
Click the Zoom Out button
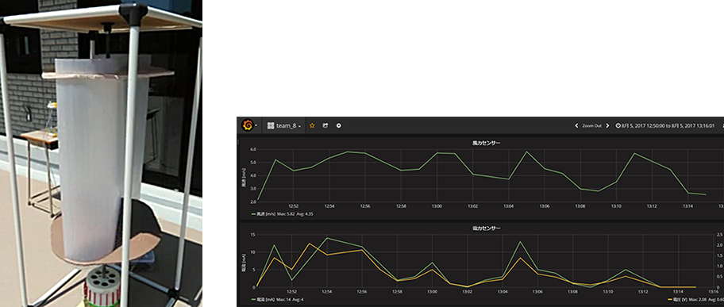591,125
